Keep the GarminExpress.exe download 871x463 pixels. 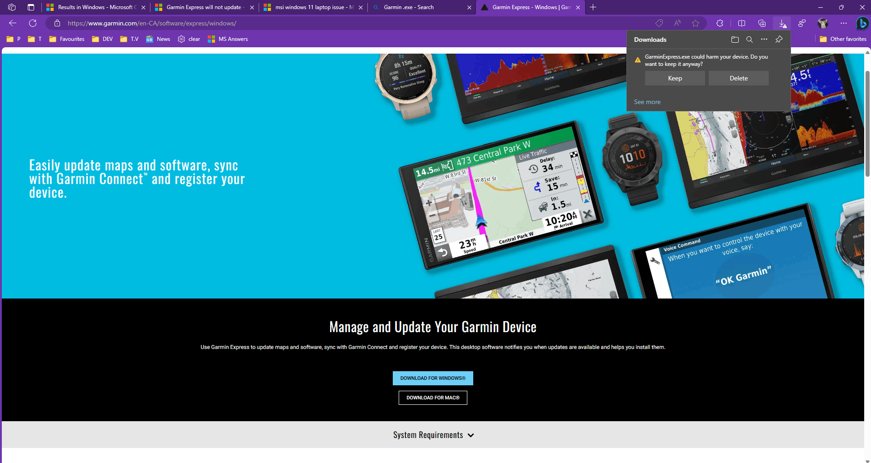pos(675,78)
